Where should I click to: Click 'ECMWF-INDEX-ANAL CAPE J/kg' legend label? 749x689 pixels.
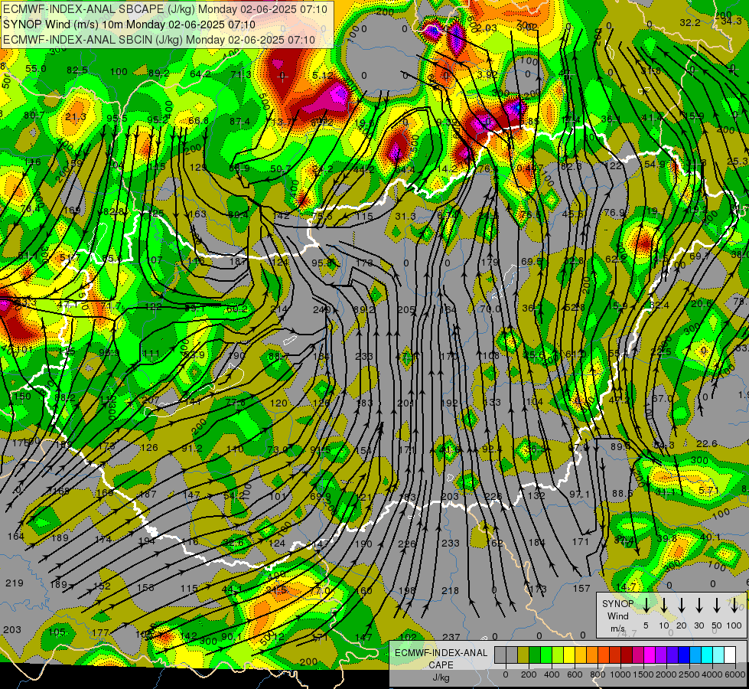point(441,665)
